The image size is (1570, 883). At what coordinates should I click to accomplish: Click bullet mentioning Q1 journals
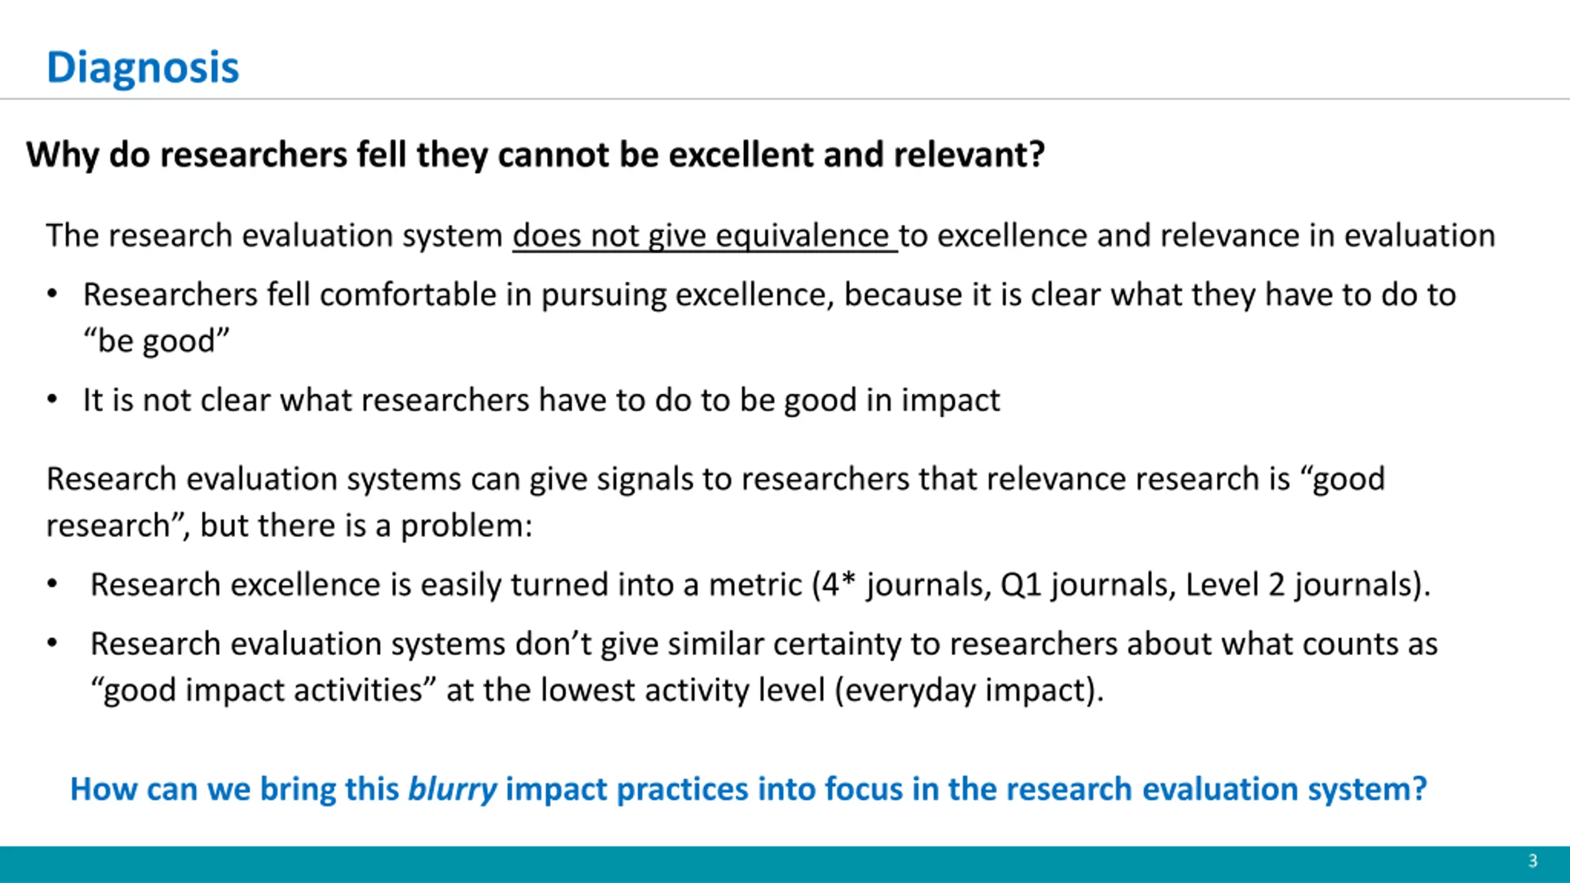(760, 585)
